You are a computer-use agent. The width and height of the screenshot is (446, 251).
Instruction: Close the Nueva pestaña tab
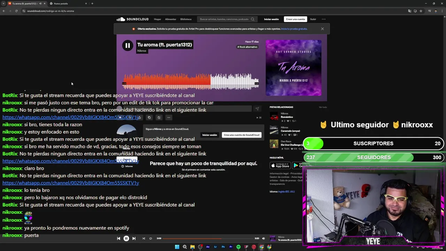[x=86, y=3]
